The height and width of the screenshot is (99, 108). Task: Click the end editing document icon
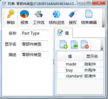[89, 14]
